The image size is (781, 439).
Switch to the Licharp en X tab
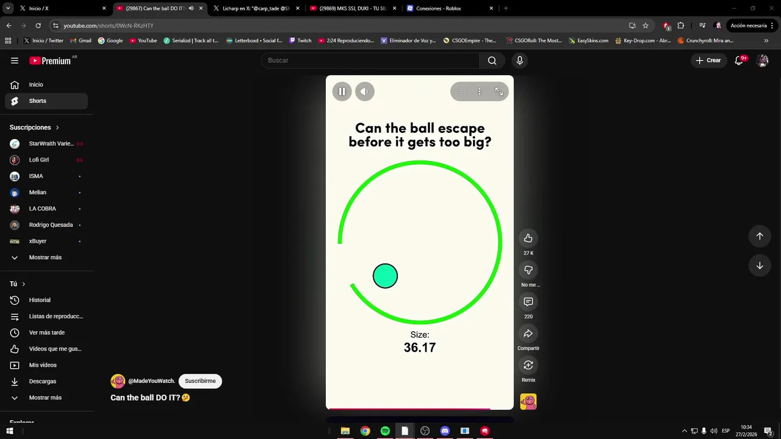point(255,9)
